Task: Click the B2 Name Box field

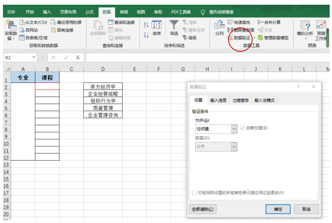Action: (x=17, y=58)
